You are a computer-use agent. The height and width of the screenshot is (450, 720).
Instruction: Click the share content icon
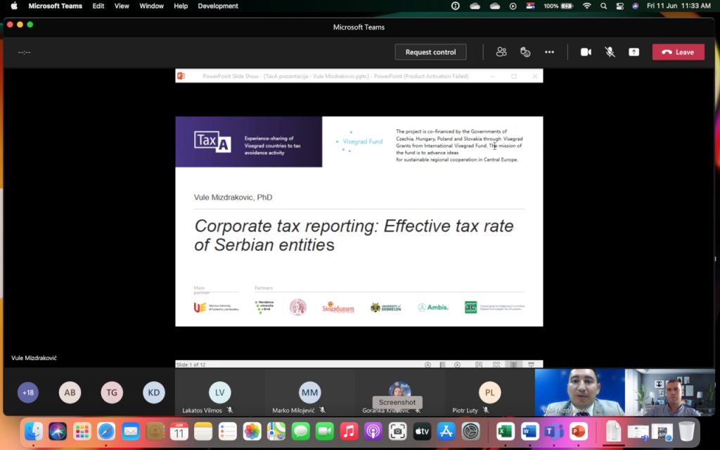pyautogui.click(x=634, y=52)
